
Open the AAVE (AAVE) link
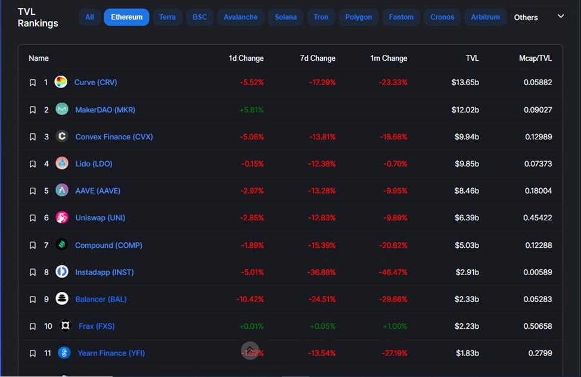point(98,191)
